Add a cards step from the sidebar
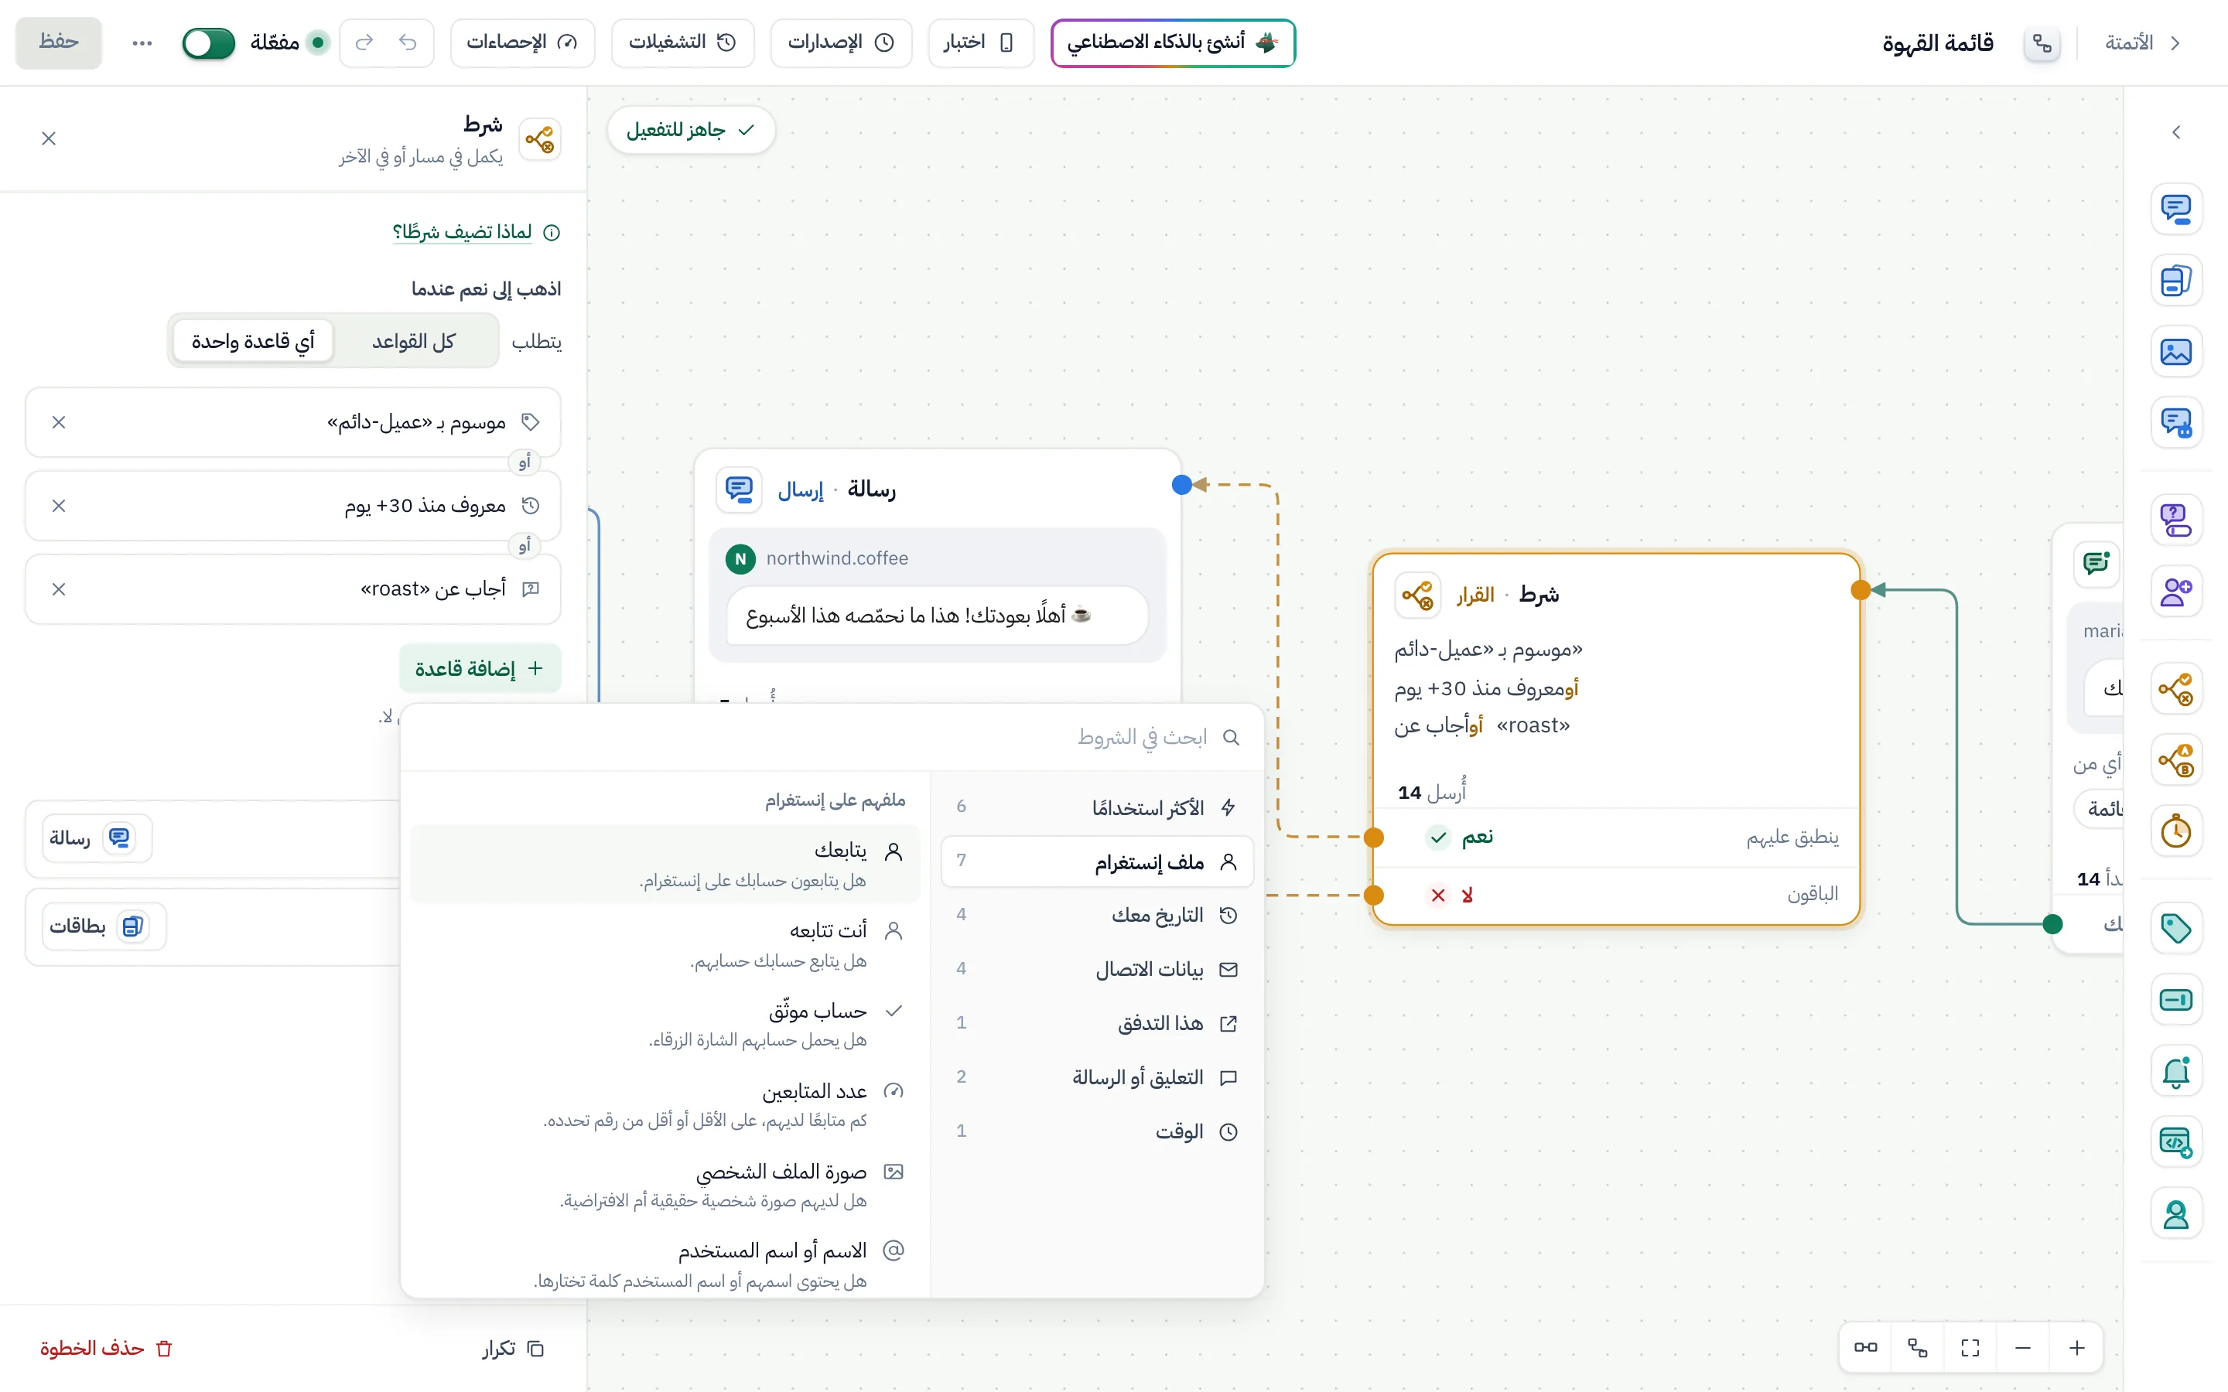 click(x=2175, y=280)
